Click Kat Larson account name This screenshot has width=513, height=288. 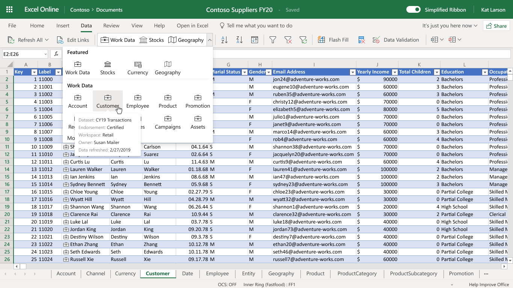point(493,10)
